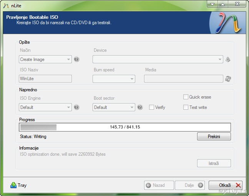The image size is (249, 196).
Task: Expand the Boot sector dropdown
Action: click(114, 107)
